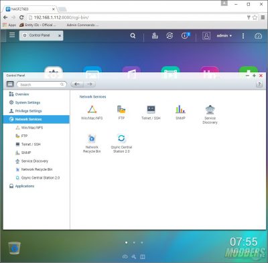Image resolution: width=268 pixels, height=263 pixels.
Task: Close the Control Panel taskbar tab
Action: [60, 35]
